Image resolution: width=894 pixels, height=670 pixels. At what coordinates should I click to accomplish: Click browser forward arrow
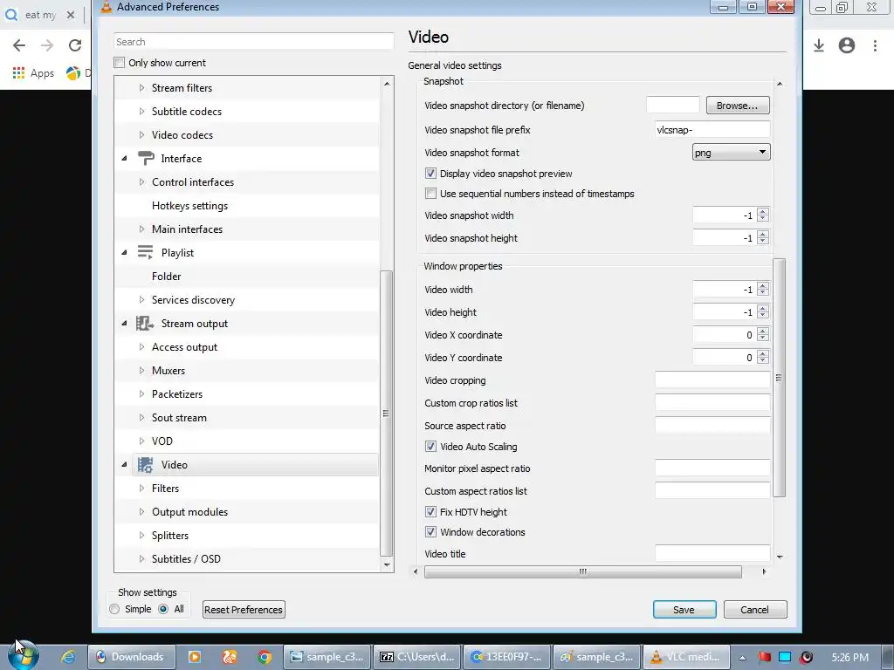(47, 45)
